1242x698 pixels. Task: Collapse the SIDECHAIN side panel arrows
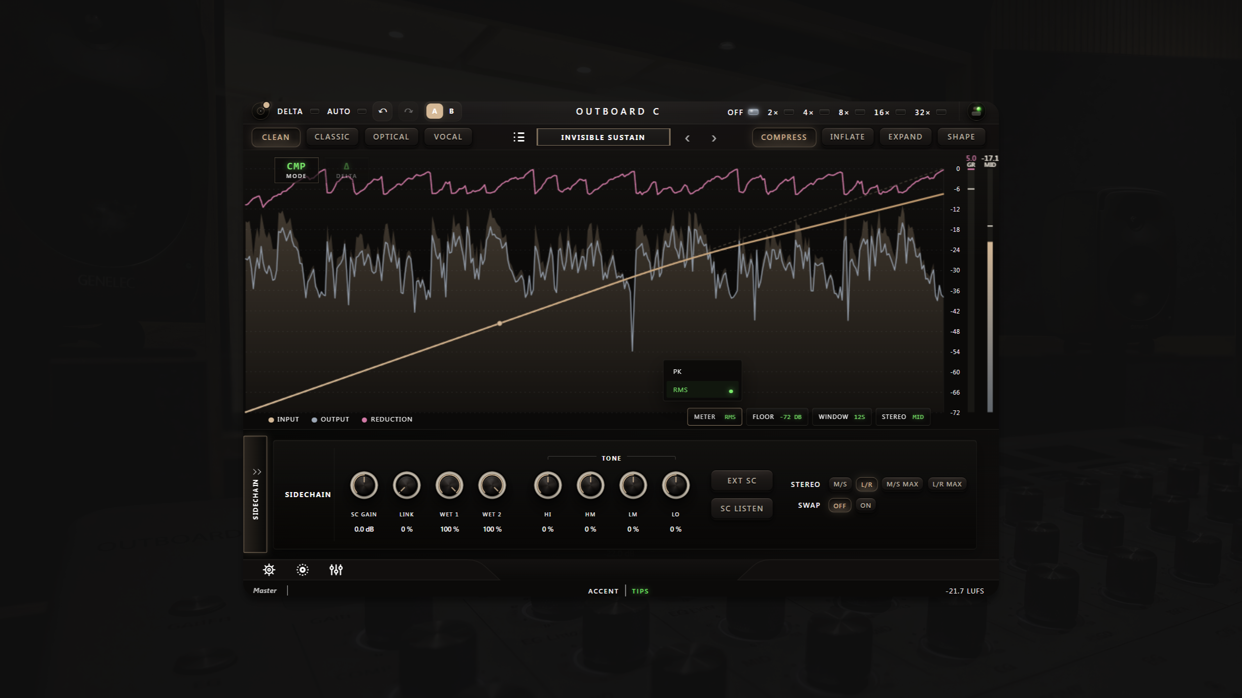[x=257, y=472]
